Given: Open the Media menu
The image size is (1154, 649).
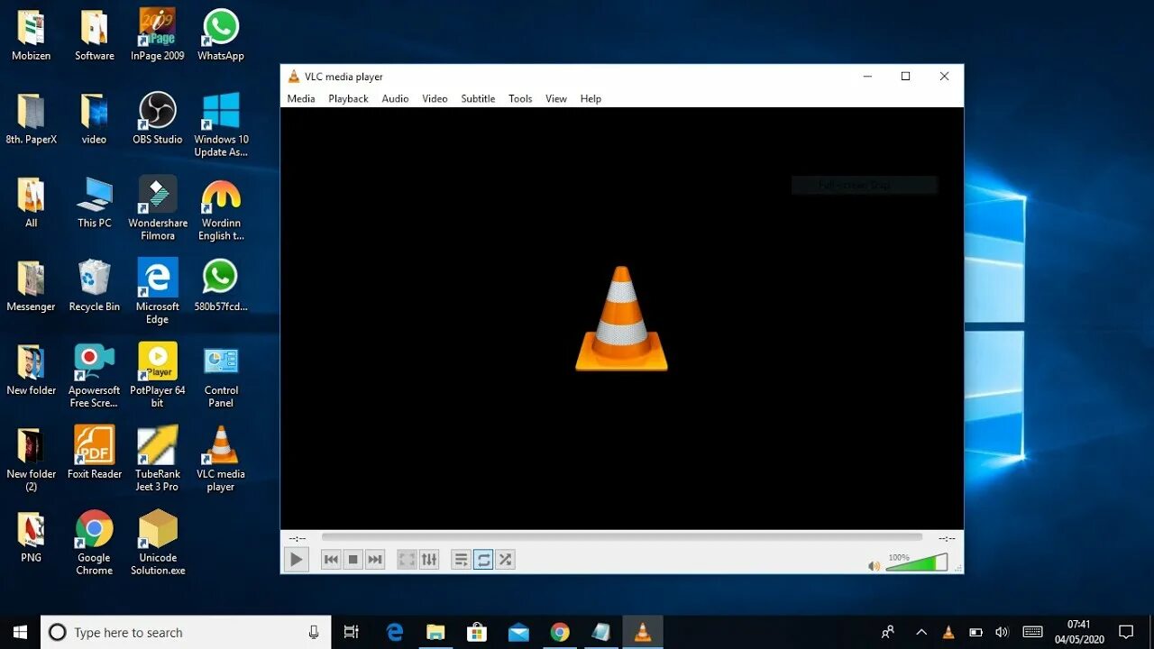Looking at the screenshot, I should [x=301, y=98].
